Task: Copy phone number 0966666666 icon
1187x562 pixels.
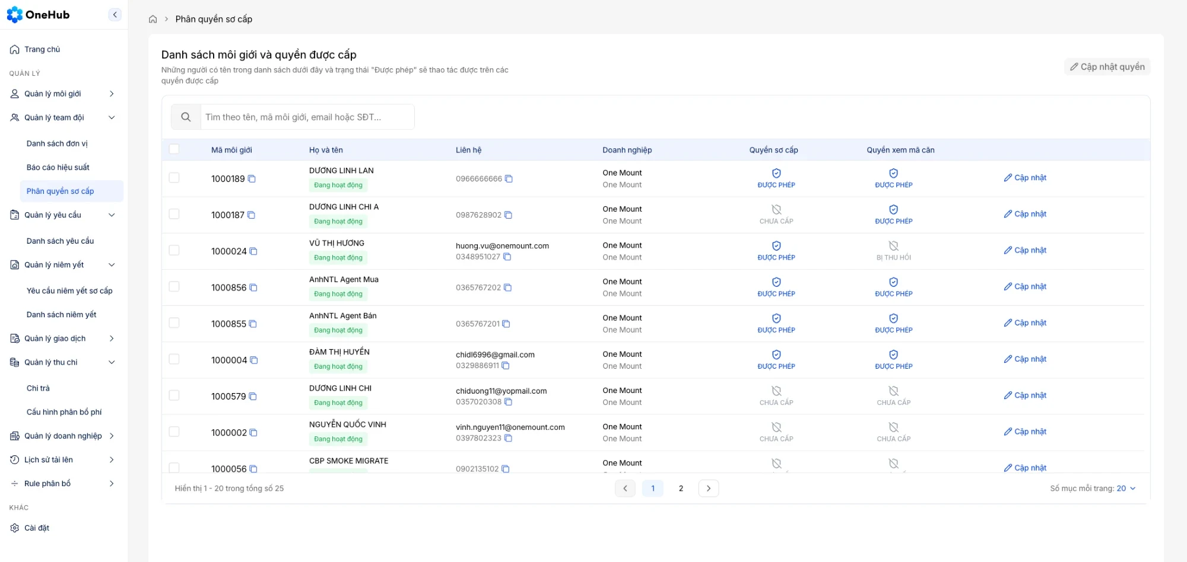Action: tap(509, 178)
